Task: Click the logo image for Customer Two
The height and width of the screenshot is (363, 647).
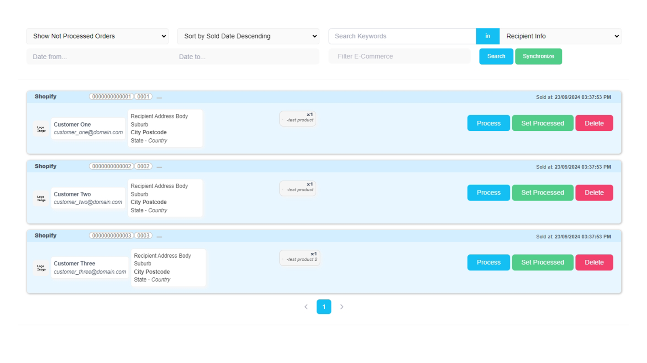Action: pos(41,198)
